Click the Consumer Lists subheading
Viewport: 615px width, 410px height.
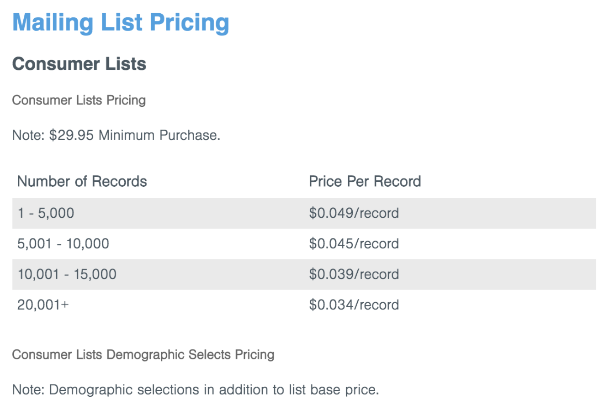coord(79,64)
